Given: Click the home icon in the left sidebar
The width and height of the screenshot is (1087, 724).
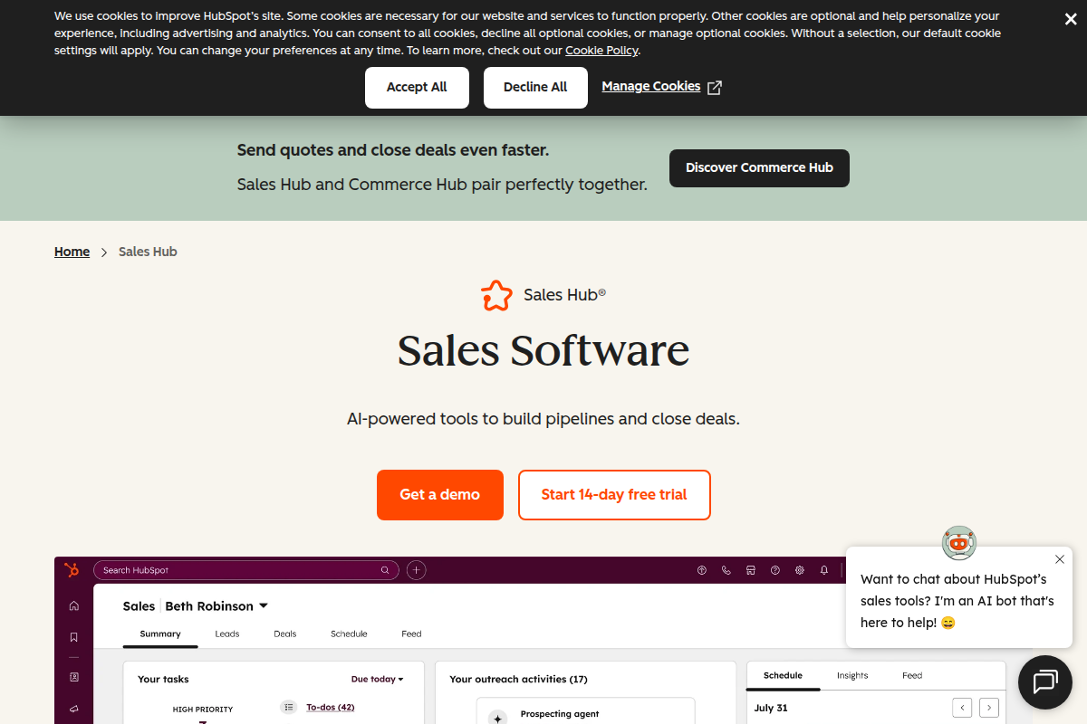Looking at the screenshot, I should point(74,606).
